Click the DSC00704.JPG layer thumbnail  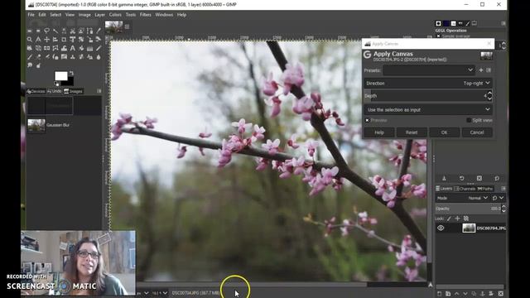(469, 228)
